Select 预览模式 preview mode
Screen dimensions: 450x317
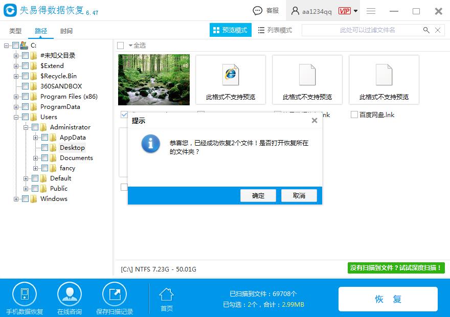[231, 30]
